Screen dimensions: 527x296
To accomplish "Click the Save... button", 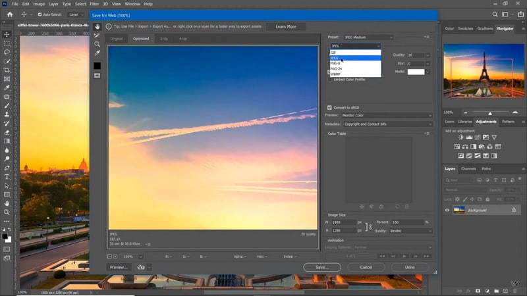I will (x=322, y=267).
